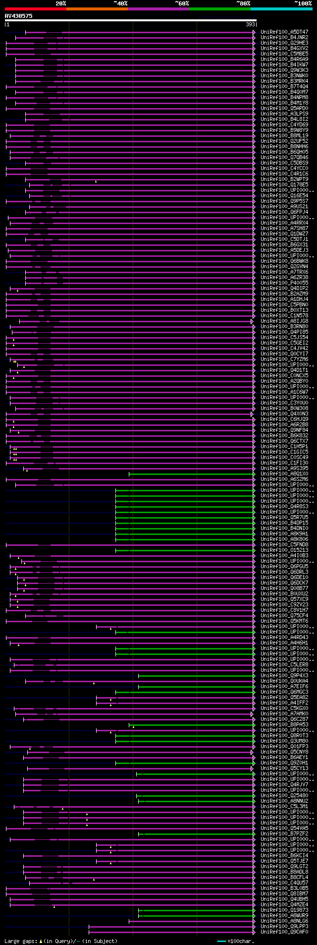Open hit UniRef100_B7T4Q4
317x945 pixels.
click(284, 87)
